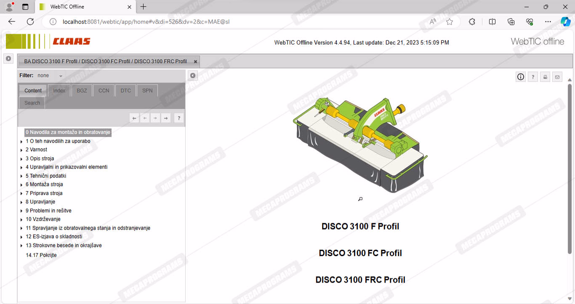Toggle the far-left sidebar arrow button
Image resolution: width=575 pixels, height=304 pixels.
[8, 58]
